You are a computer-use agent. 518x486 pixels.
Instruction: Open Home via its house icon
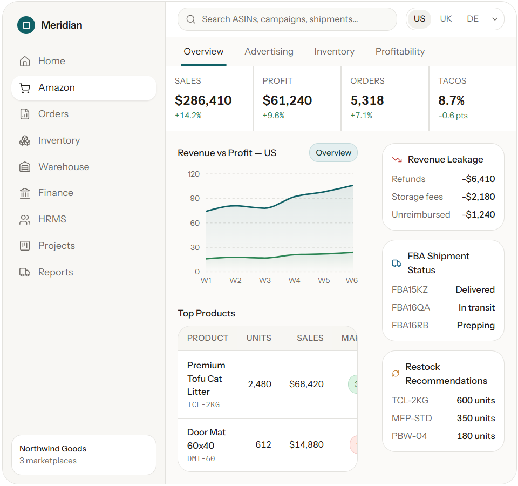pos(25,61)
